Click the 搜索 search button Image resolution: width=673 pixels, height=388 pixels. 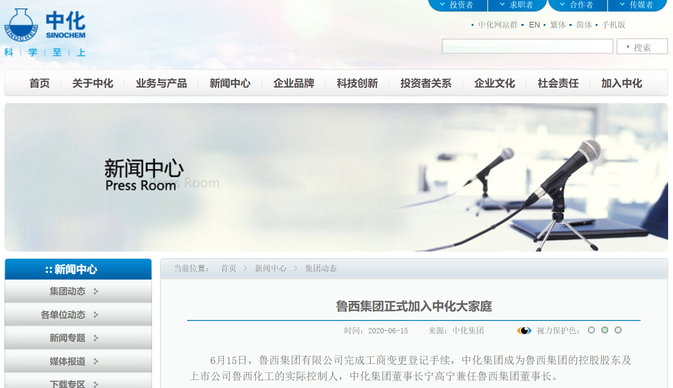tap(642, 47)
